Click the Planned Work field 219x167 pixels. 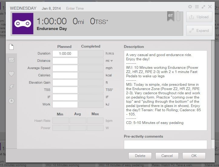65,105
